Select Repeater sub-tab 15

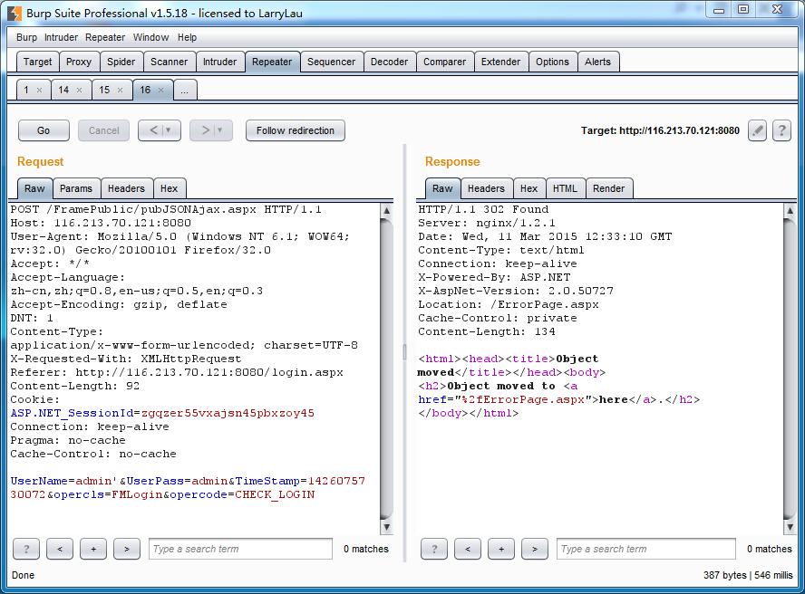click(x=104, y=90)
